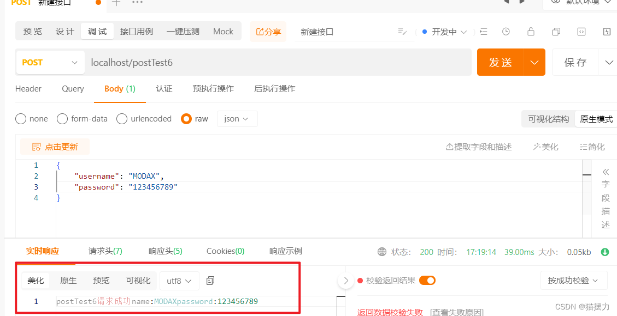
Task: Switch to the 接口用例 tab
Action: [137, 32]
